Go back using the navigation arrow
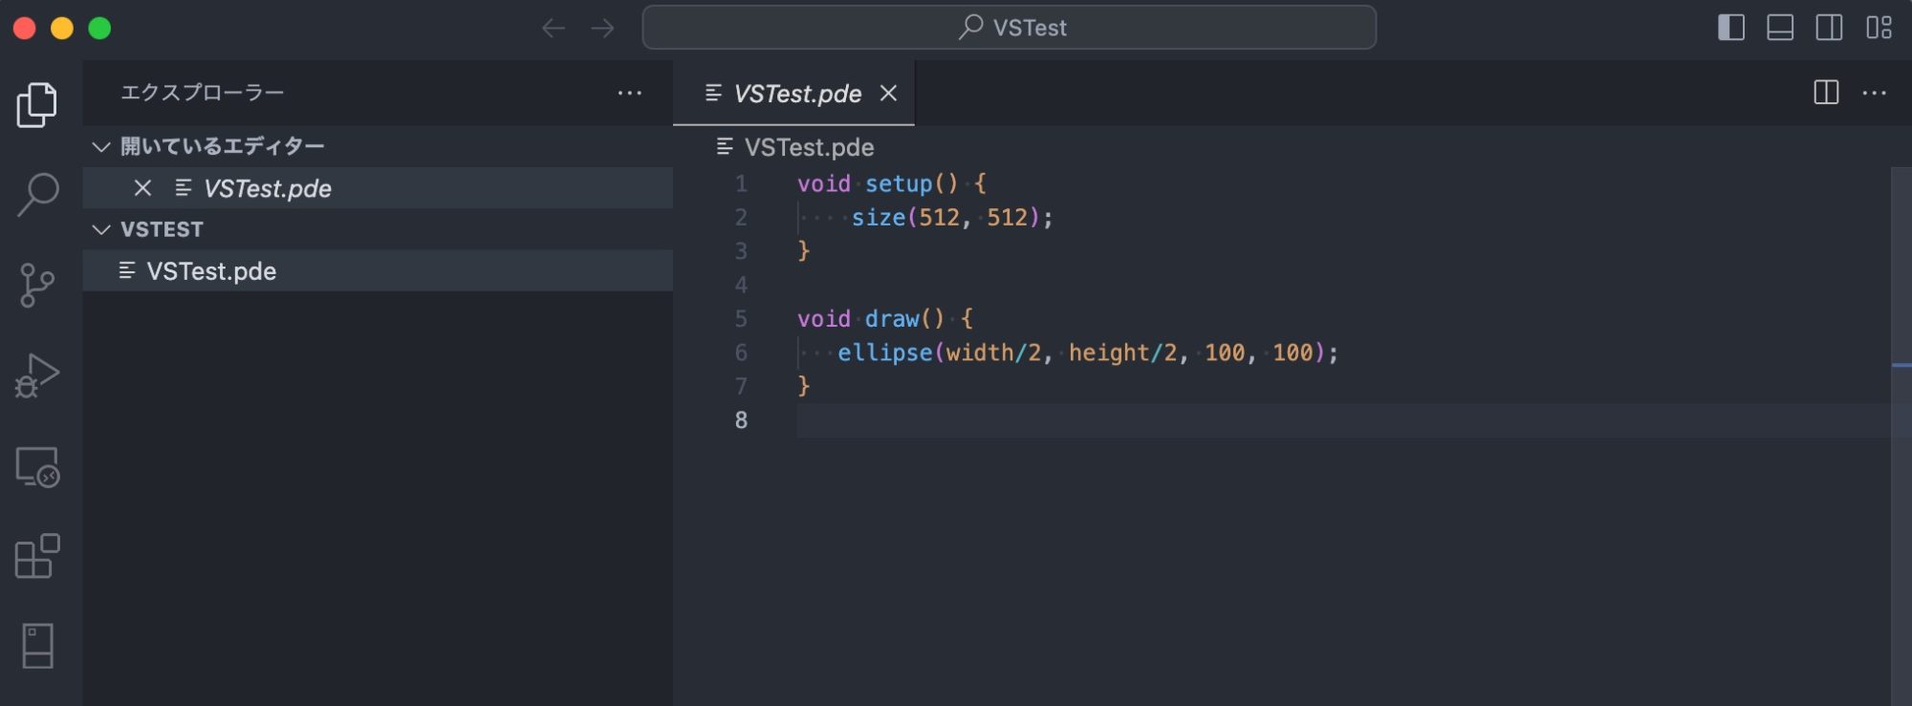This screenshot has height=706, width=1912. pos(554,28)
